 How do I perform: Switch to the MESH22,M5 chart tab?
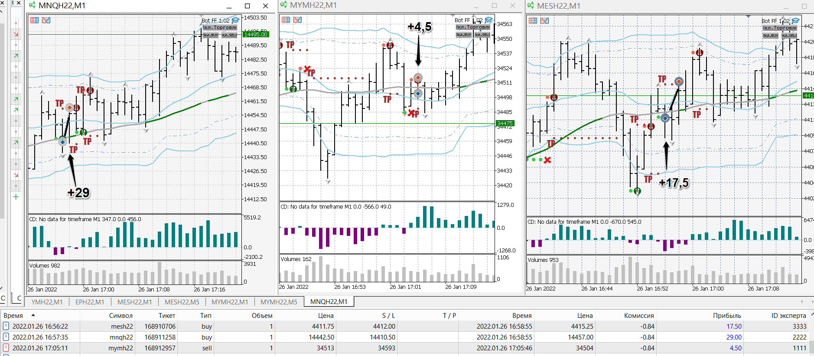[182, 302]
